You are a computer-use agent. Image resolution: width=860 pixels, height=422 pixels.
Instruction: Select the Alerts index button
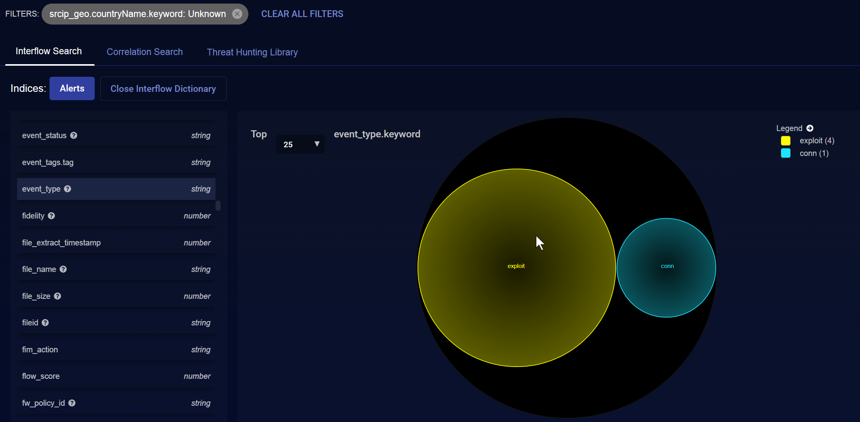tap(72, 88)
